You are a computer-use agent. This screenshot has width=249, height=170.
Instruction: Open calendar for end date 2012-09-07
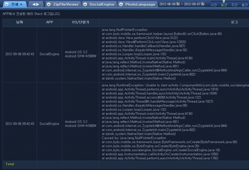[203, 4]
